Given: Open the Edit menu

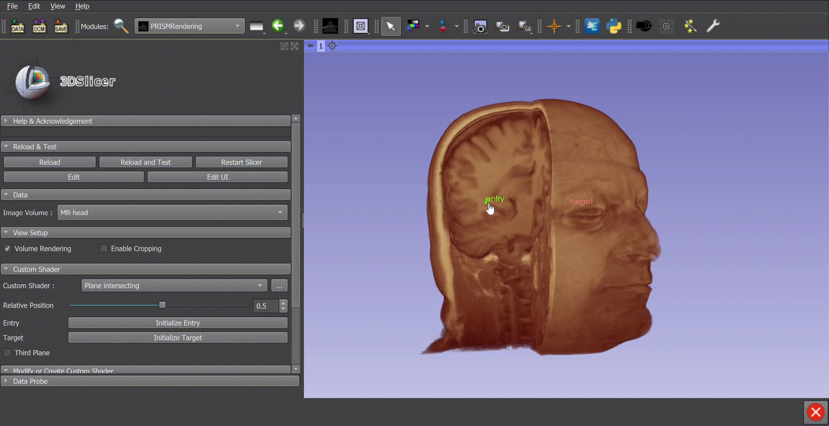Looking at the screenshot, I should [34, 6].
